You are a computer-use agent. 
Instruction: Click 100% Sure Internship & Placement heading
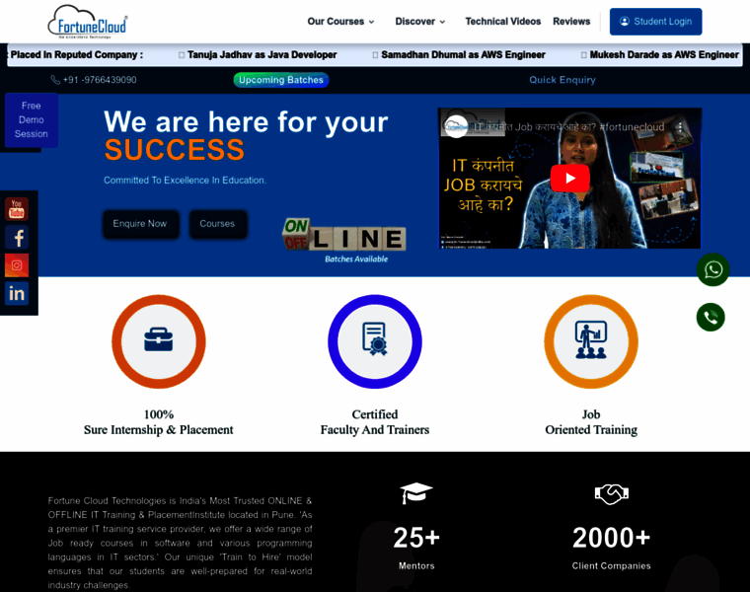[x=158, y=422]
